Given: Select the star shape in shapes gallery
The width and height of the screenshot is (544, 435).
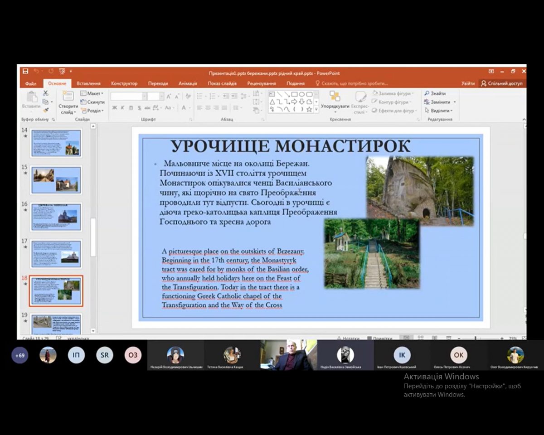Looking at the screenshot, I should (309, 109).
